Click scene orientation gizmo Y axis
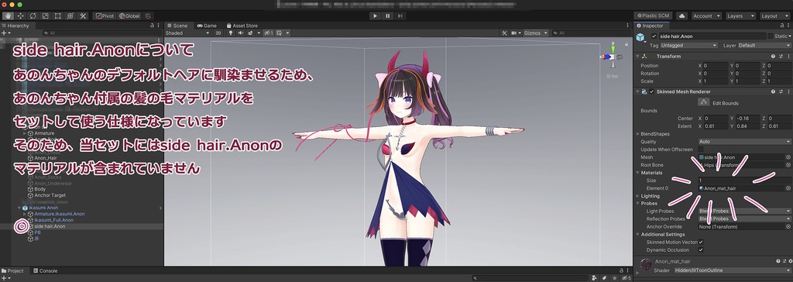793x282 pixels. 613,50
